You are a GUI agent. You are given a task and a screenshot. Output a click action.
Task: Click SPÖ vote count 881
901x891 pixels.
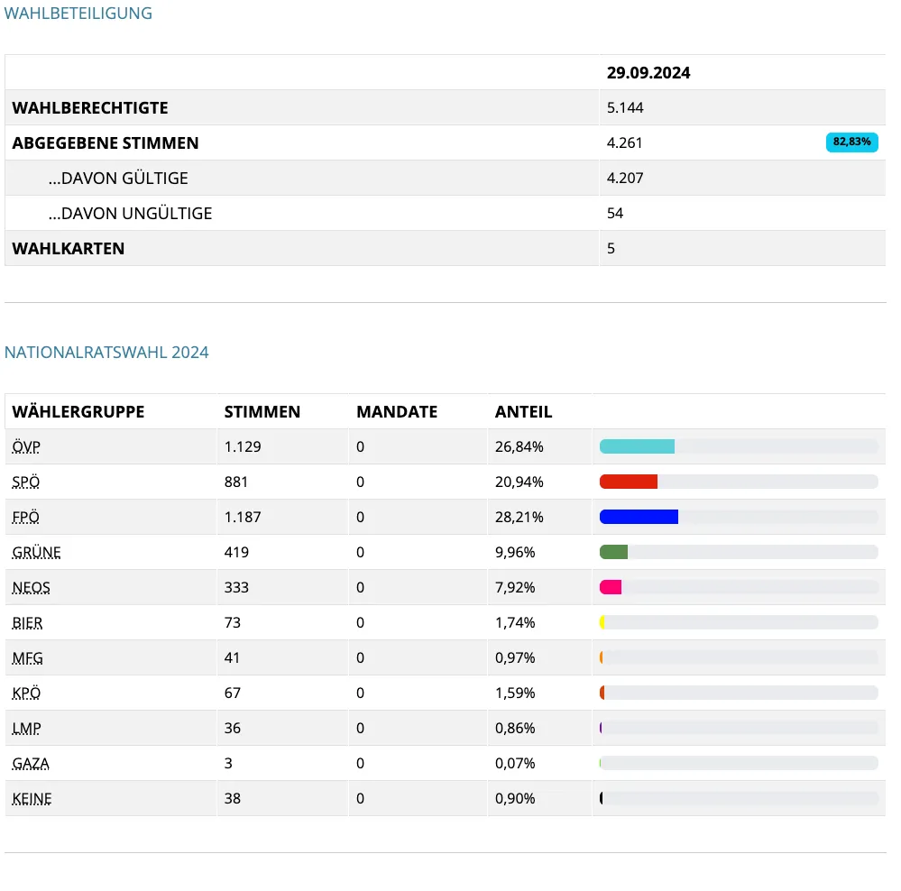[x=236, y=482]
